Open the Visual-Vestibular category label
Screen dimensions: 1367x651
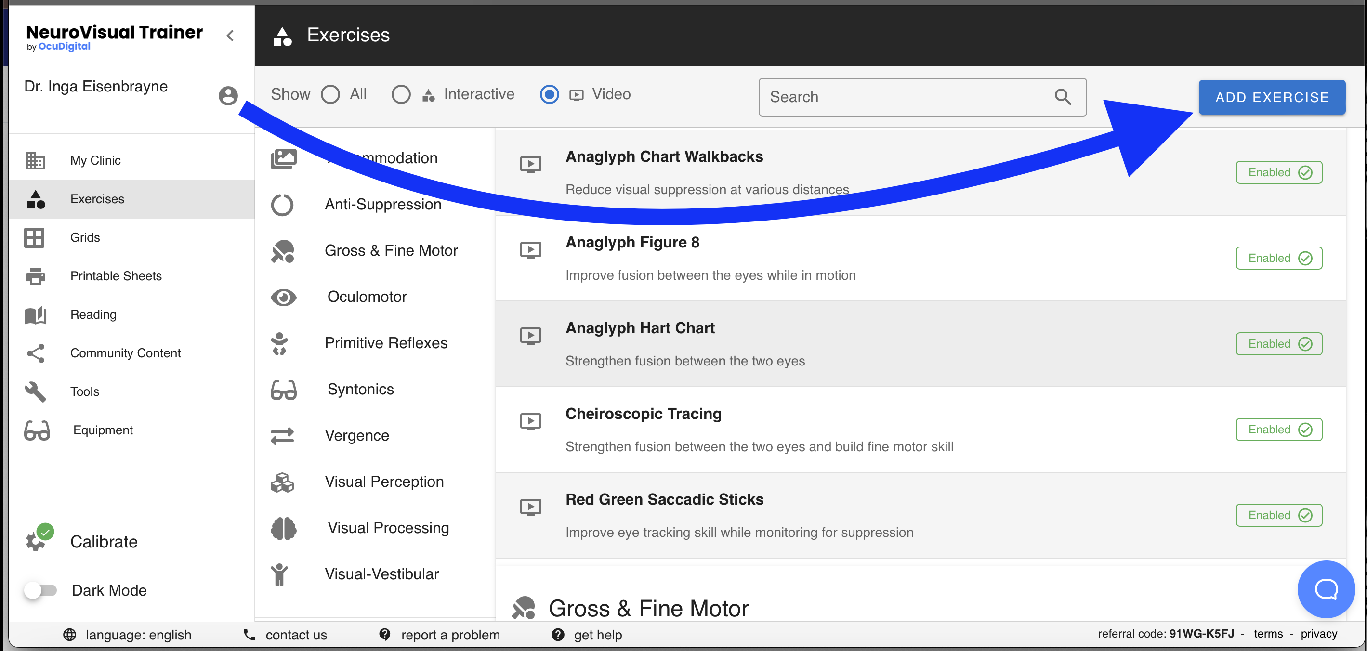coord(381,573)
